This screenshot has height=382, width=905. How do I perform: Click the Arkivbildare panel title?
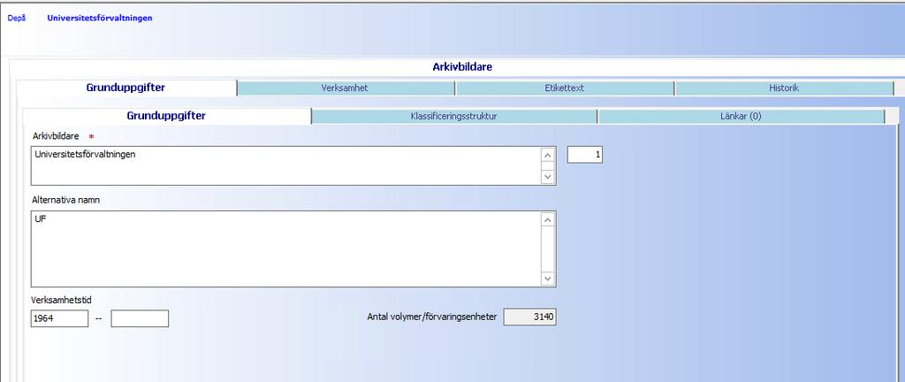pos(462,67)
